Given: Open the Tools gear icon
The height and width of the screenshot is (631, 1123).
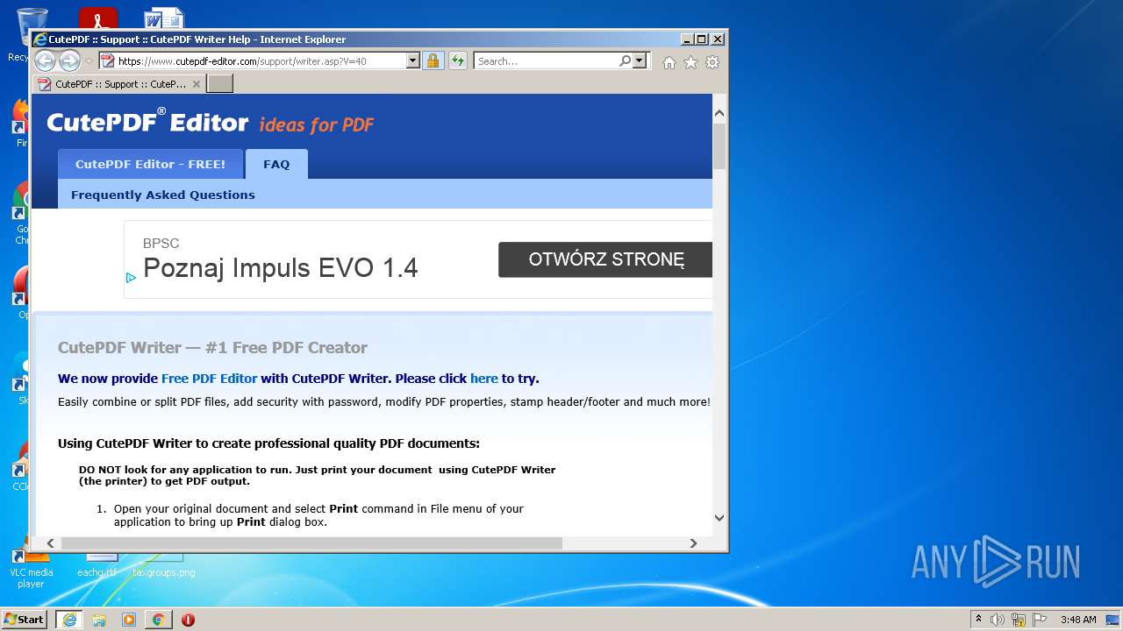Looking at the screenshot, I should point(712,62).
